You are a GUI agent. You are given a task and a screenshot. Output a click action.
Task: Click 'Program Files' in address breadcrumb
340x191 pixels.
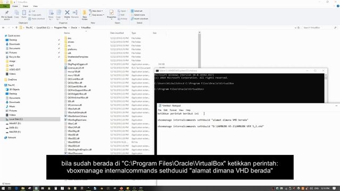[61, 28]
